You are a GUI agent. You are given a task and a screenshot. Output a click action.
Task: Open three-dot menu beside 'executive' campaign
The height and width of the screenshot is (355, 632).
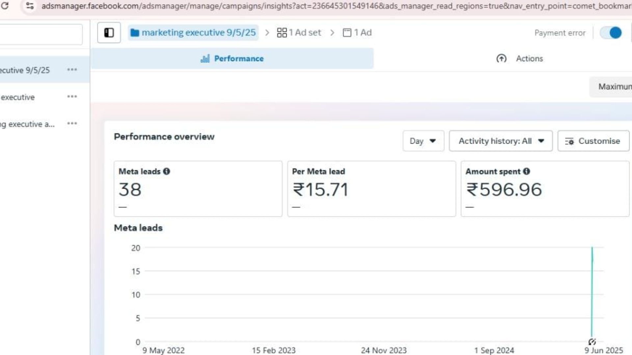pos(72,97)
